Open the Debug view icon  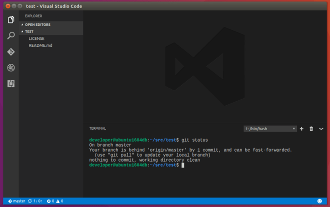(11, 67)
